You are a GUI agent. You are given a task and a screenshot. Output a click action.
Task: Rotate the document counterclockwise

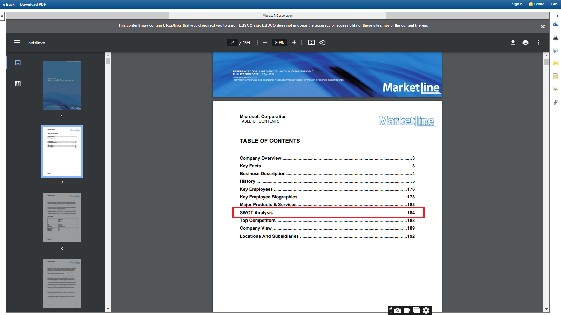[323, 42]
